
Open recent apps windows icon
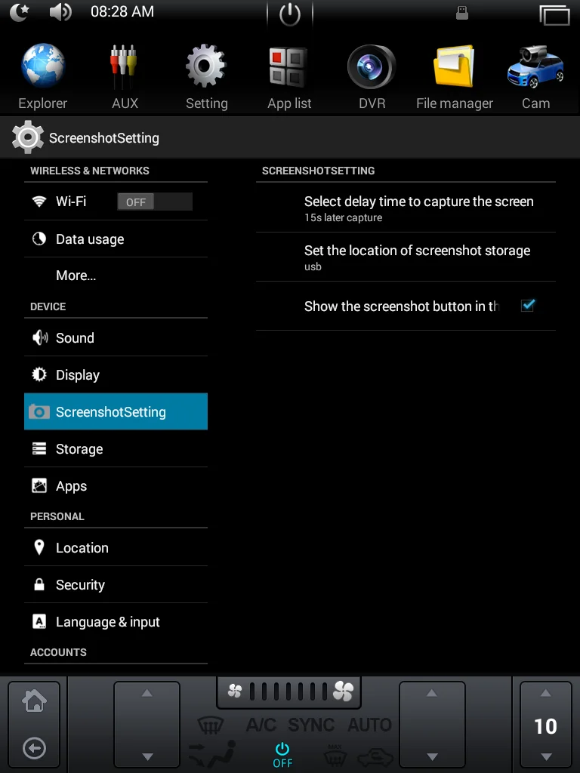click(554, 14)
